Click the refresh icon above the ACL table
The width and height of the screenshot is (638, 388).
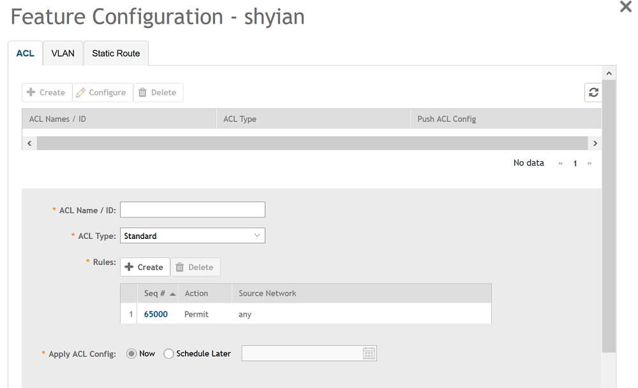click(593, 92)
